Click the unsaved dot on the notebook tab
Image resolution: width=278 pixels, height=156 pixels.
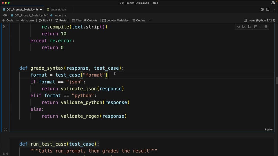[x=41, y=9]
